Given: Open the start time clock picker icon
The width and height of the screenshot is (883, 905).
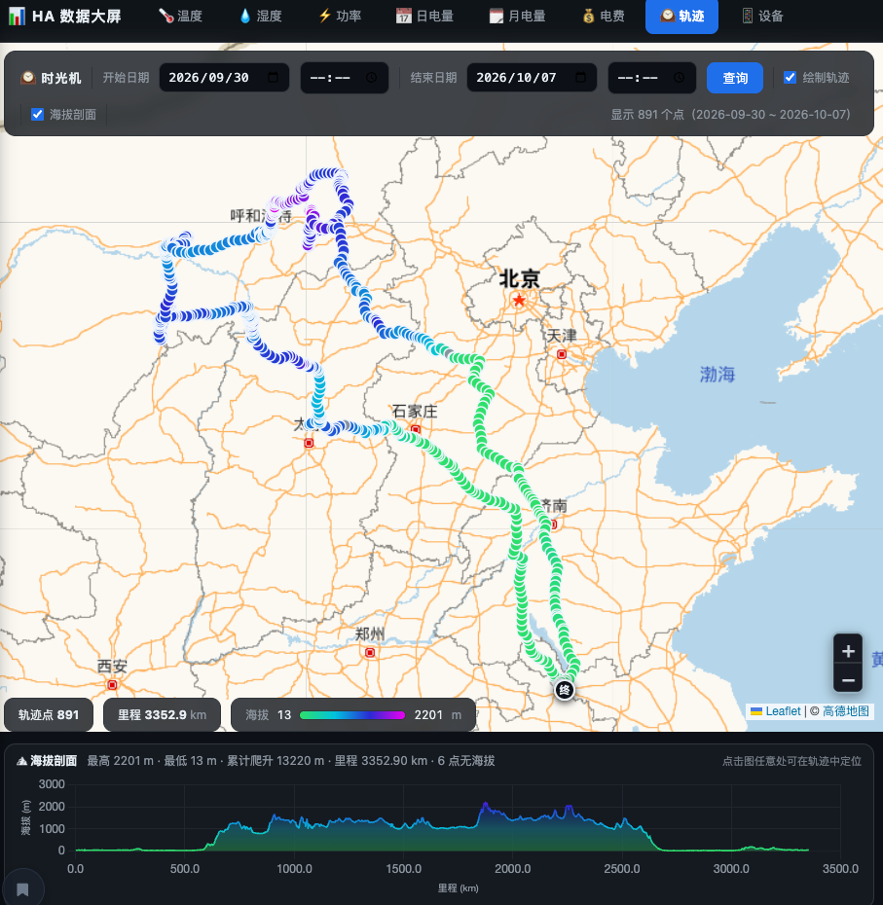Looking at the screenshot, I should [371, 77].
